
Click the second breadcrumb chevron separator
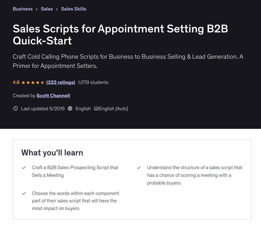(x=57, y=9)
